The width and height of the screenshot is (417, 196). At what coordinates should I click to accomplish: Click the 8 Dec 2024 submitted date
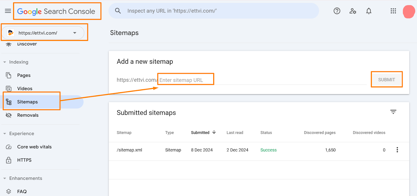202,150
